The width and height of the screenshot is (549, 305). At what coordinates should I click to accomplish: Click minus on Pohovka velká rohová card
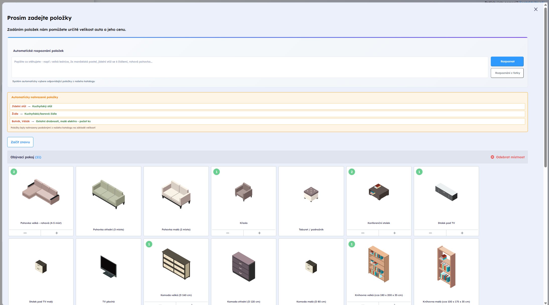(x=25, y=233)
